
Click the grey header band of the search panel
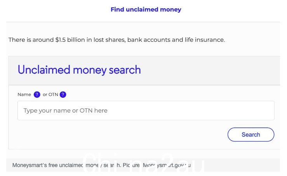pos(144,70)
